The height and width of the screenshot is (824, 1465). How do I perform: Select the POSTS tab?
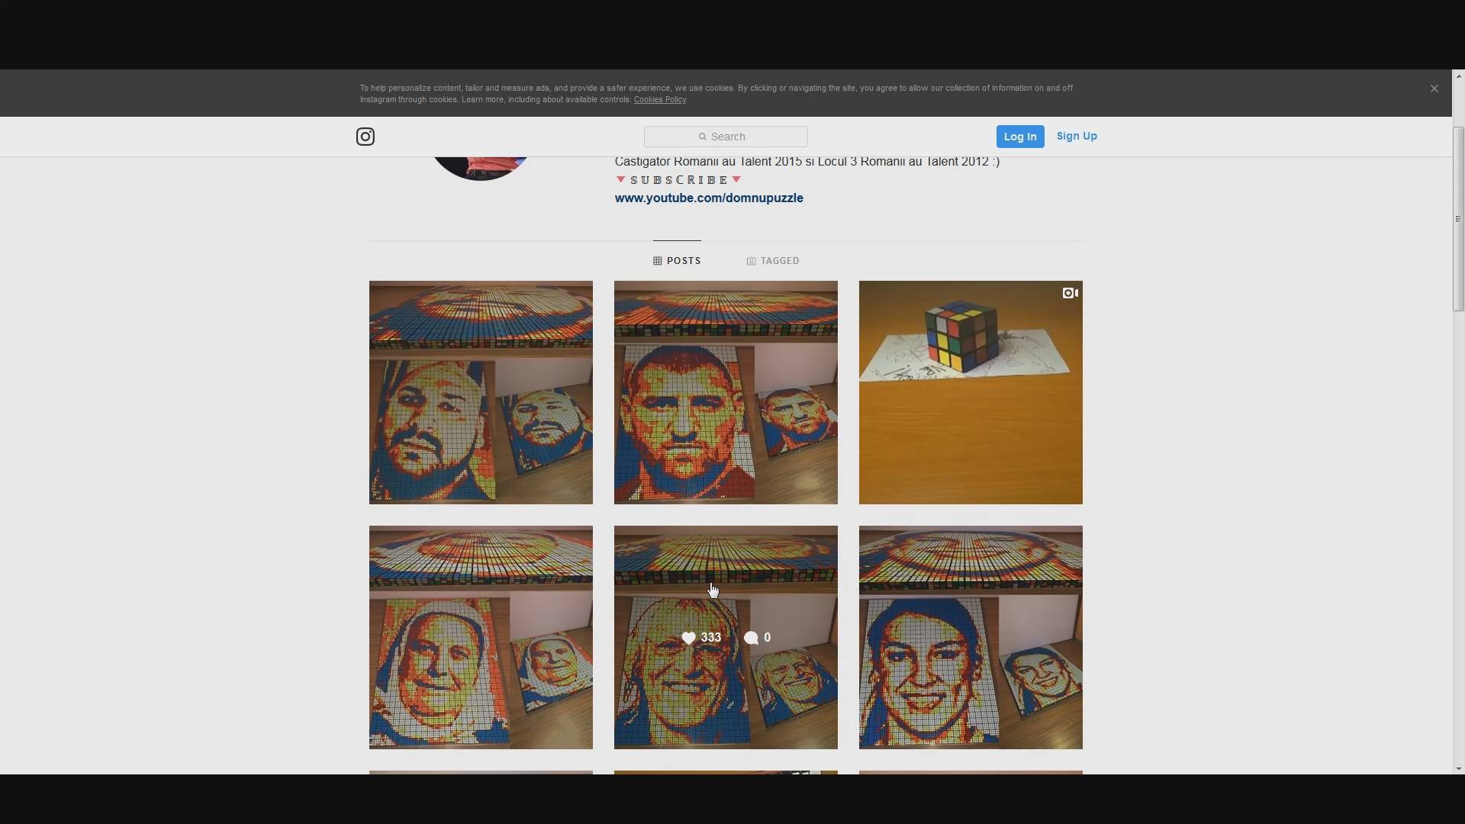(677, 261)
